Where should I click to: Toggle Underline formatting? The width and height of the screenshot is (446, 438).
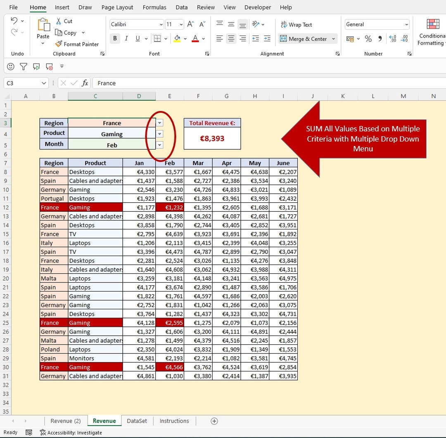[x=137, y=38]
